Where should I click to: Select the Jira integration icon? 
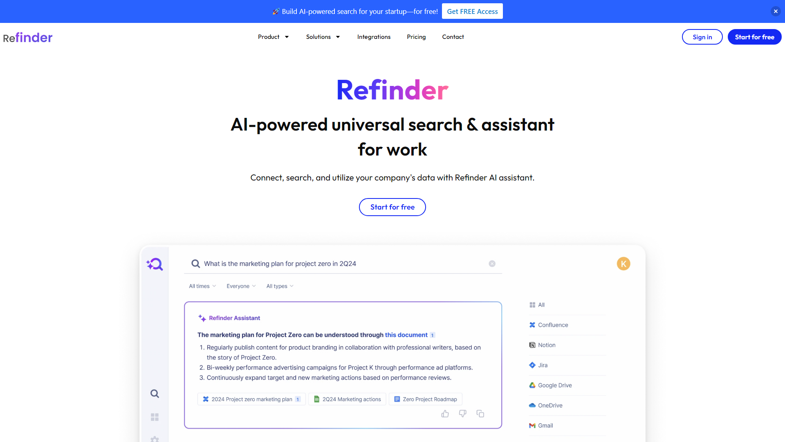pos(532,365)
